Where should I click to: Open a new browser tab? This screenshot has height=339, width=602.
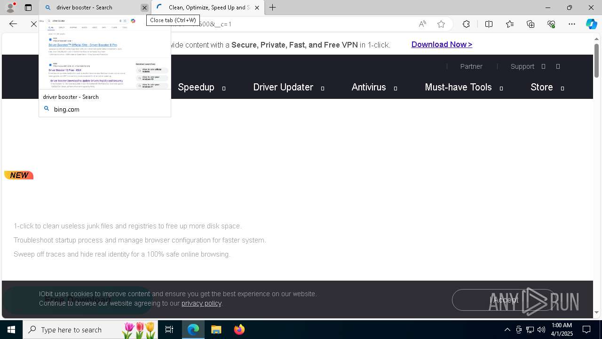pos(273,8)
